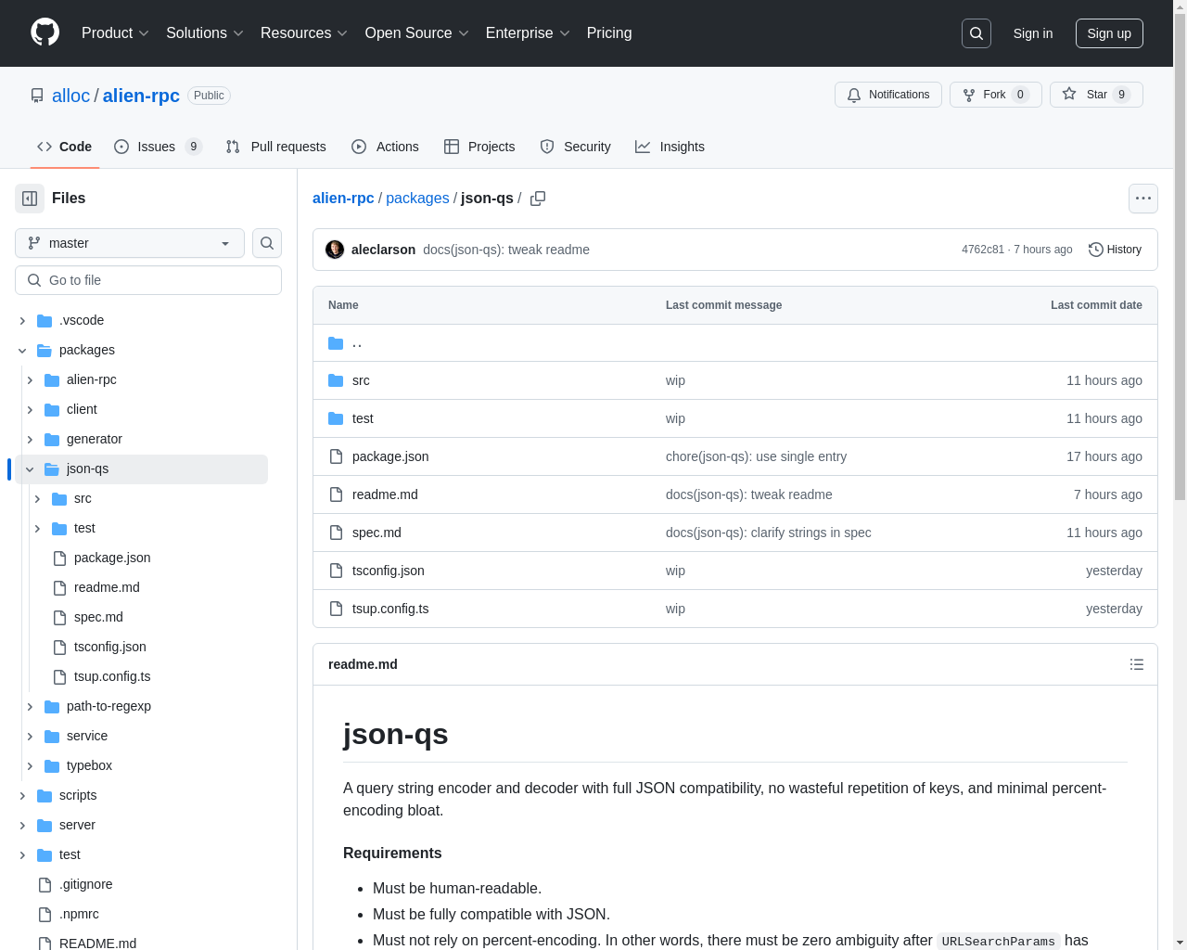The image size is (1187, 950).
Task: Switch to the Issues tab
Action: tap(158, 147)
